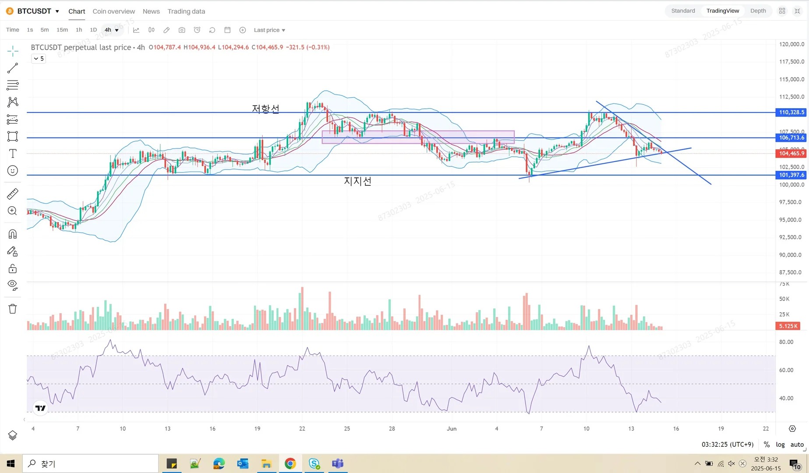Screen dimensions: 809x473
Task: Select the rectangle shapes tool
Action: point(13,136)
